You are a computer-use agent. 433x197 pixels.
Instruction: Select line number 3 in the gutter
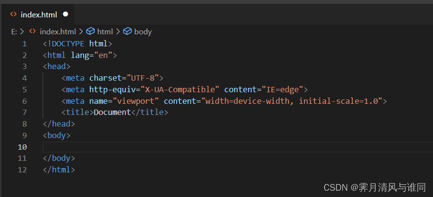(24, 67)
